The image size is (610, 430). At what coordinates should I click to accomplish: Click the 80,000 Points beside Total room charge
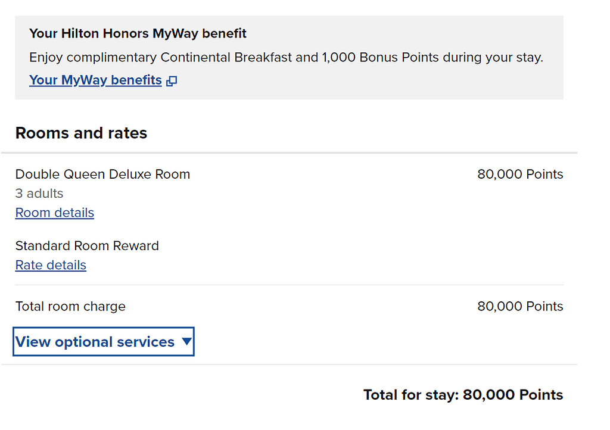coord(520,307)
